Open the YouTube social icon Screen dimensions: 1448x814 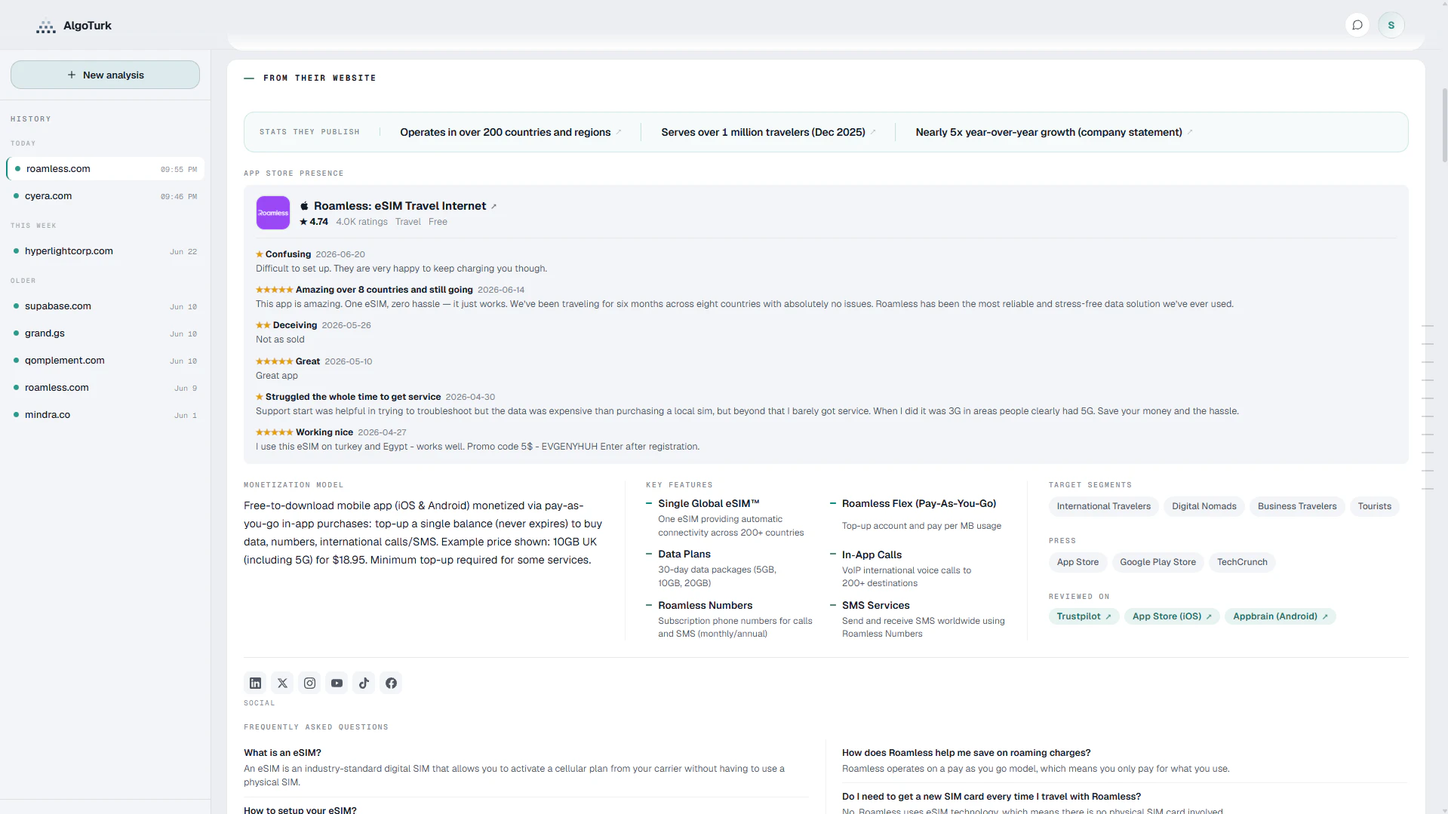(337, 683)
